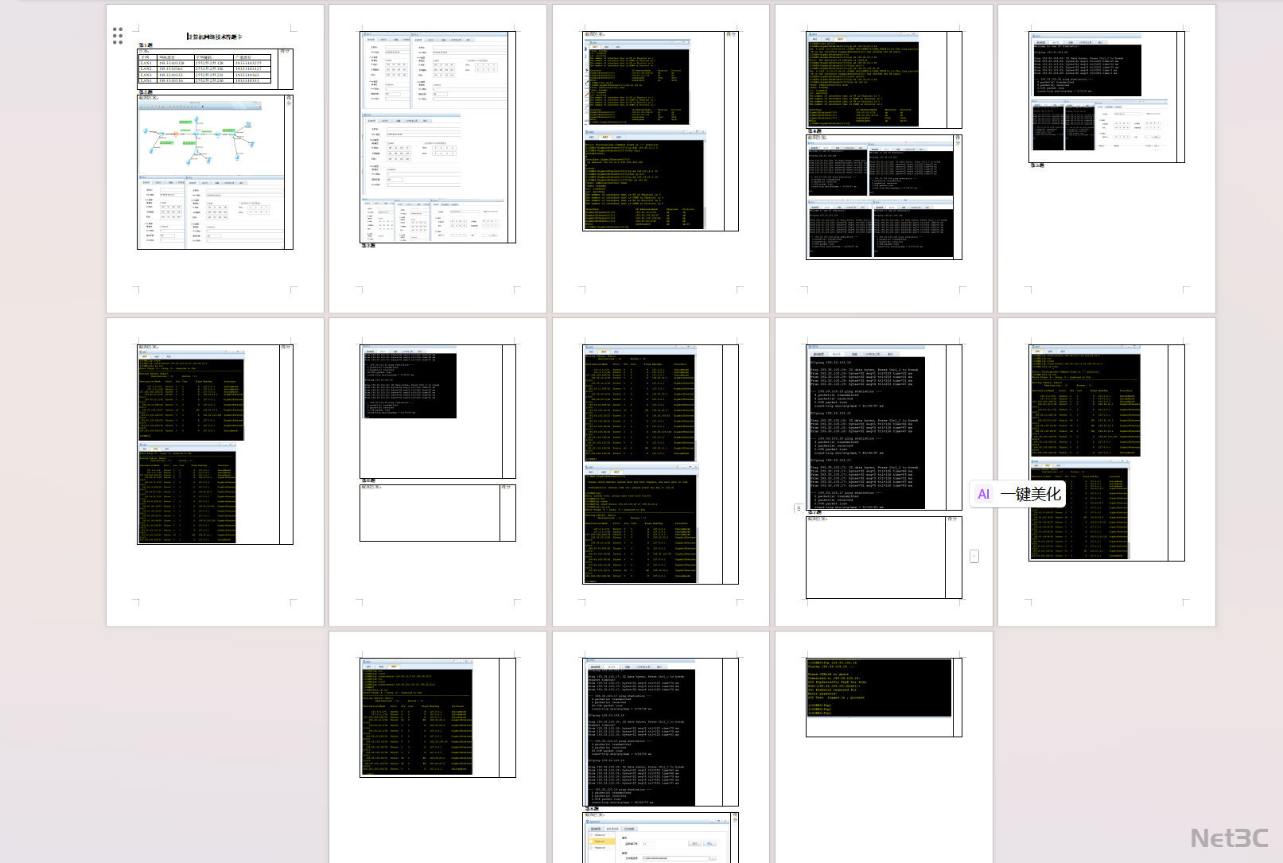Click the small table move handle icon

[x=798, y=508]
